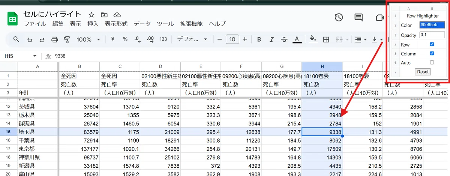
Task: Toggle the Row checkbox in Row Highlighter
Action: click(432, 44)
